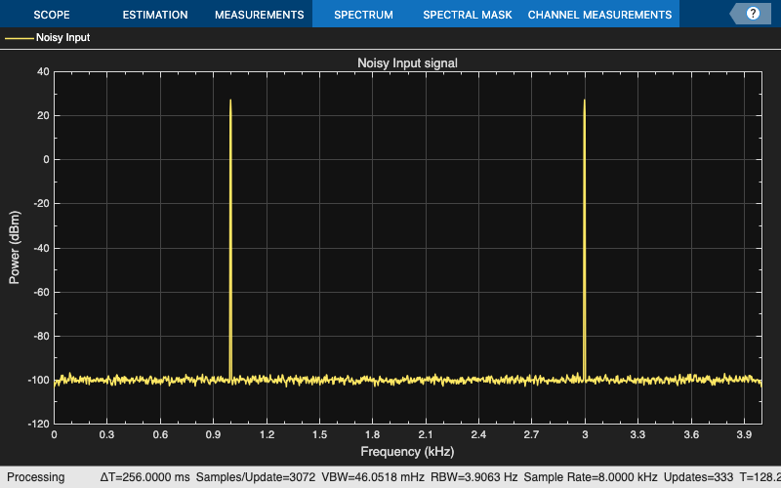Switch to the Estimation tab

(155, 15)
